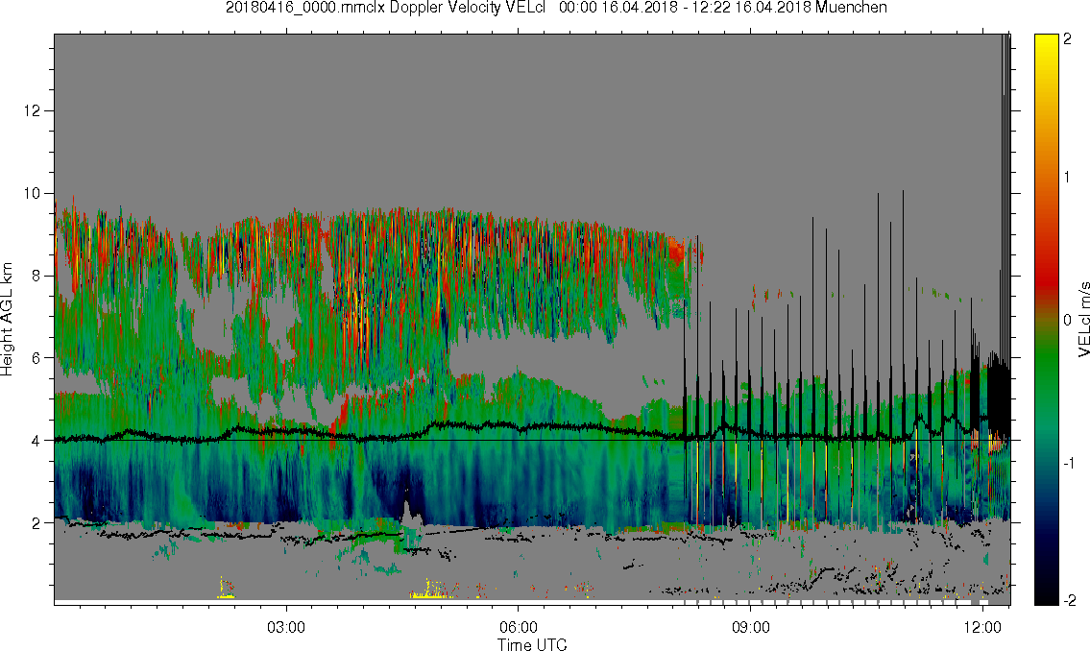This screenshot has height=651, width=1090.
Task: Click the colorbar value 0
Action: click(1068, 320)
